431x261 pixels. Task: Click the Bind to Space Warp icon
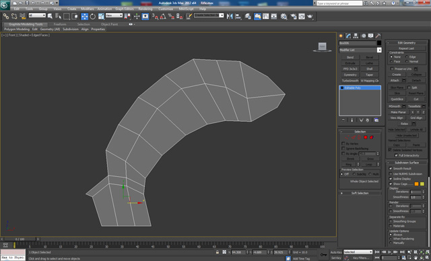click(x=22, y=16)
